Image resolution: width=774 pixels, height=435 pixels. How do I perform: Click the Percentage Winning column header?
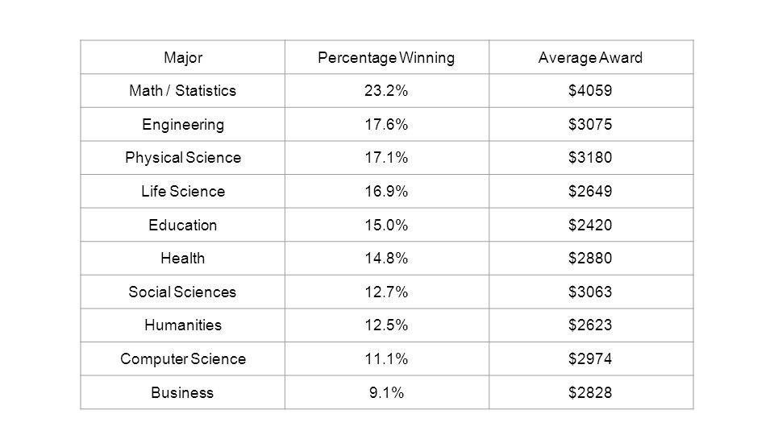click(386, 58)
